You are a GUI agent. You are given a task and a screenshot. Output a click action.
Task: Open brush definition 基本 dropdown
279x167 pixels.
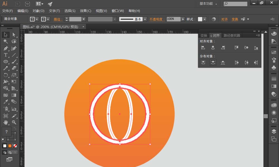pyautogui.click(x=145, y=19)
